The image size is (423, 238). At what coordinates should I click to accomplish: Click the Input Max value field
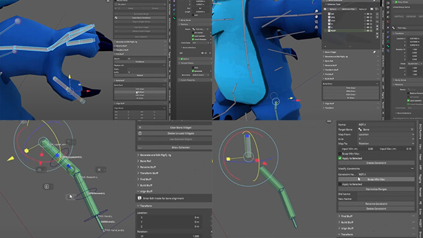click(397, 149)
